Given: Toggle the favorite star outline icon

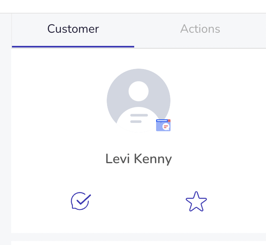Looking at the screenshot, I should (196, 202).
